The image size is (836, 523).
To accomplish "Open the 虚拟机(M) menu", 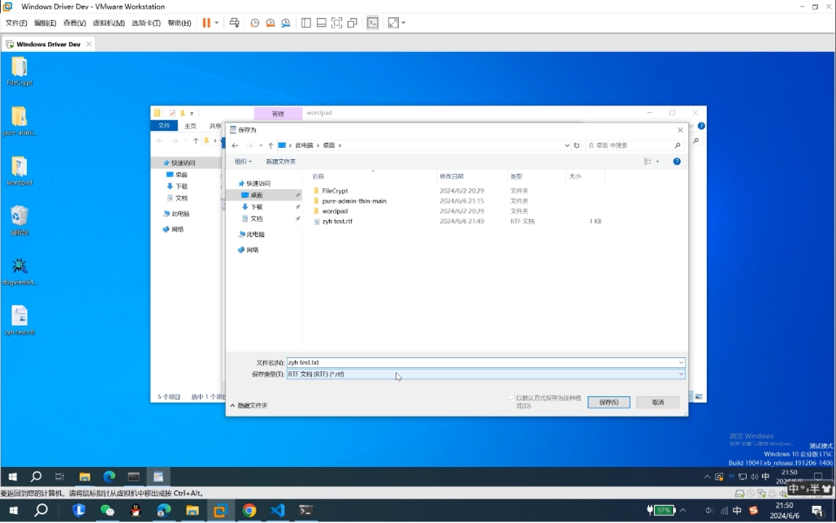I will click(109, 23).
